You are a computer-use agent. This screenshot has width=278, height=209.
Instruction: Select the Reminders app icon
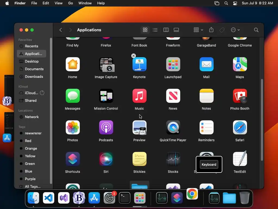pyautogui.click(x=206, y=127)
